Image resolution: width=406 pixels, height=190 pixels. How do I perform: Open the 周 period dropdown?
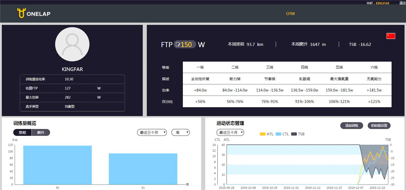click(x=180, y=132)
